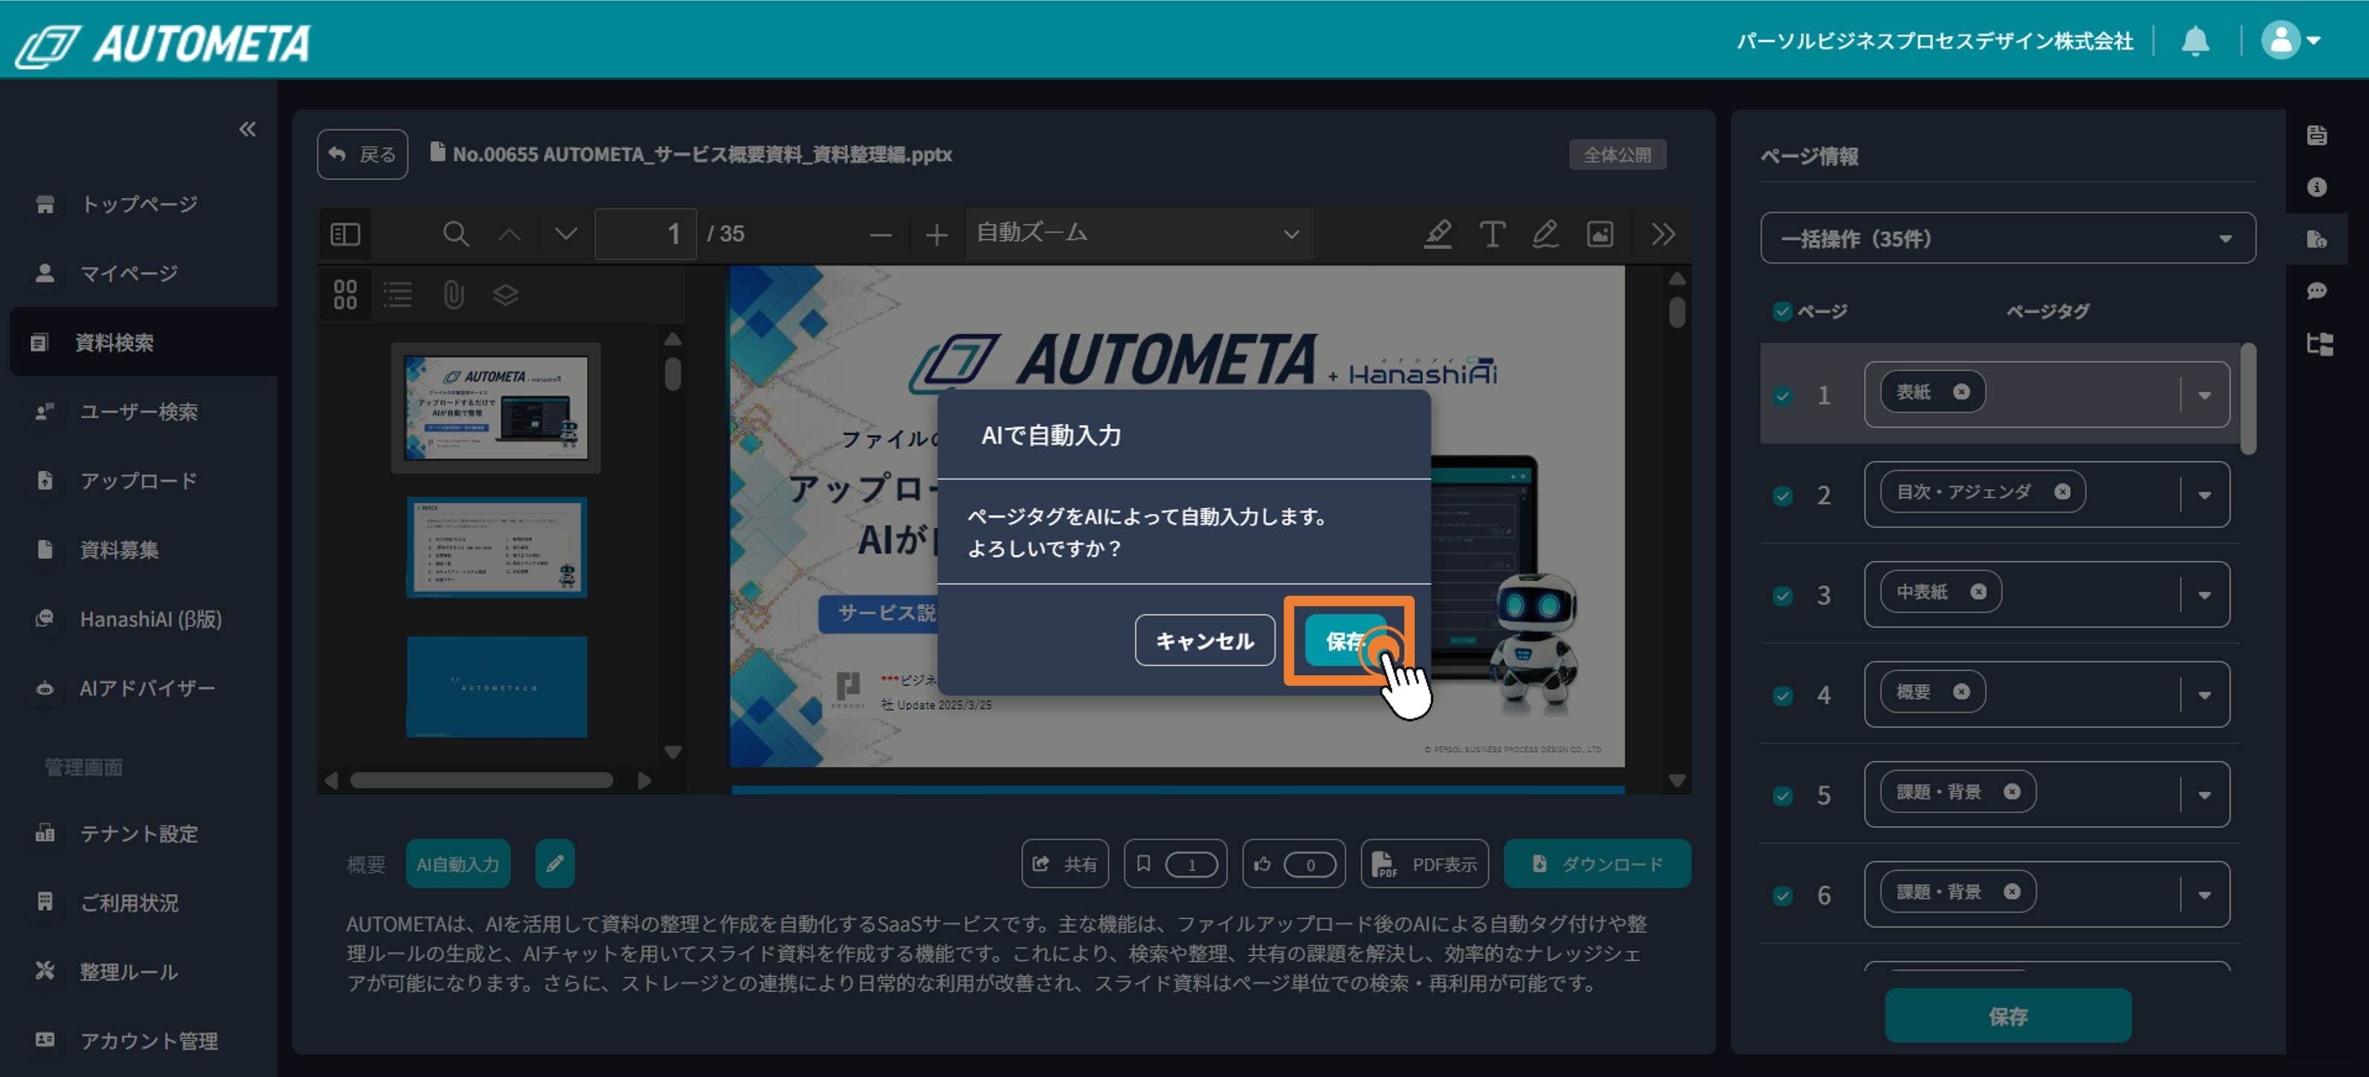Click キャンセル in the AI dialog

click(1203, 640)
